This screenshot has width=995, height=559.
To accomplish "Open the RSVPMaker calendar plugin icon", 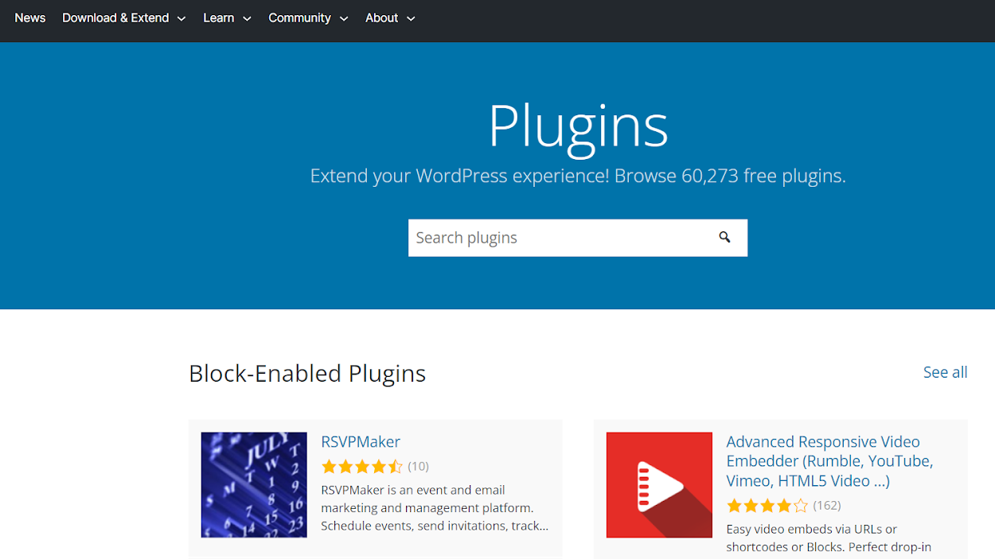I will [254, 485].
